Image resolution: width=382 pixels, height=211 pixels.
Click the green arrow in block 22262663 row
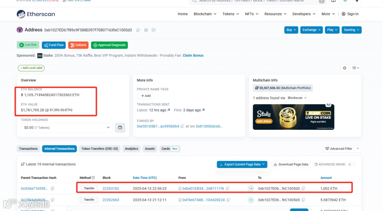coord(251,200)
